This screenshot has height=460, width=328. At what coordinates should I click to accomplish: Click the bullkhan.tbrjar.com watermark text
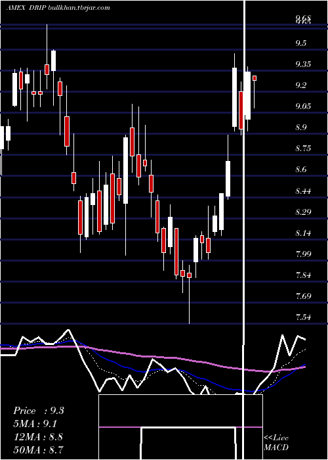click(79, 8)
